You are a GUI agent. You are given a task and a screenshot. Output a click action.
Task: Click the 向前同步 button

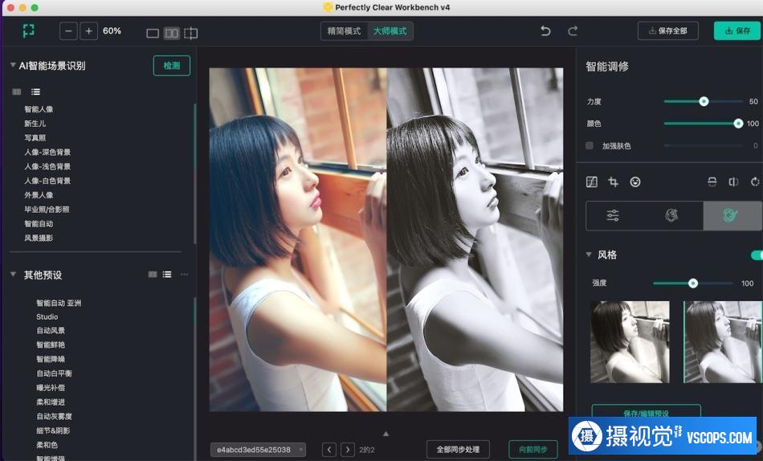pos(532,449)
